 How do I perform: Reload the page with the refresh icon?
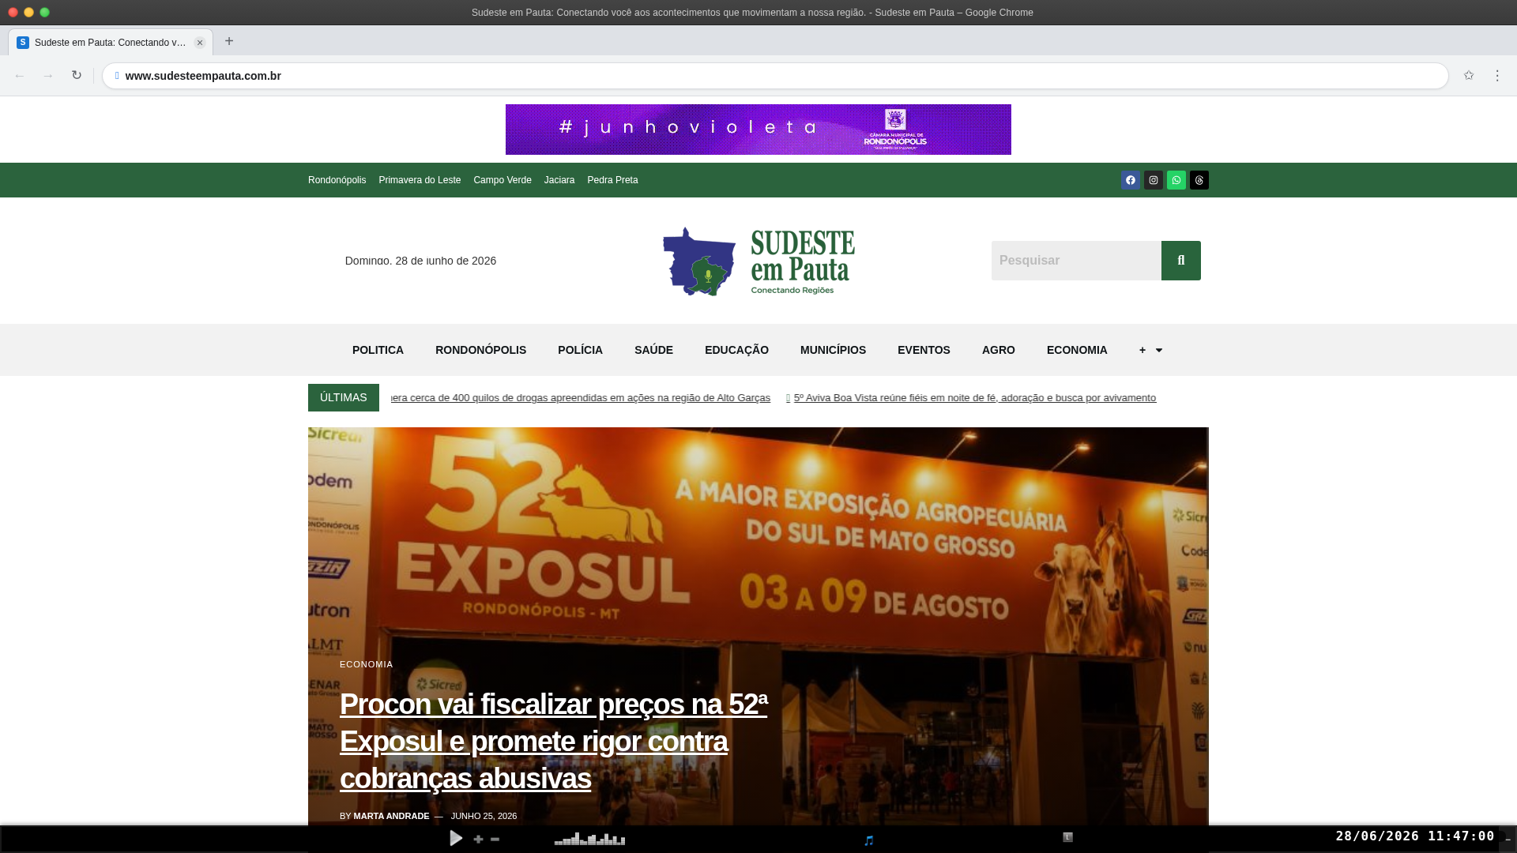(x=77, y=76)
